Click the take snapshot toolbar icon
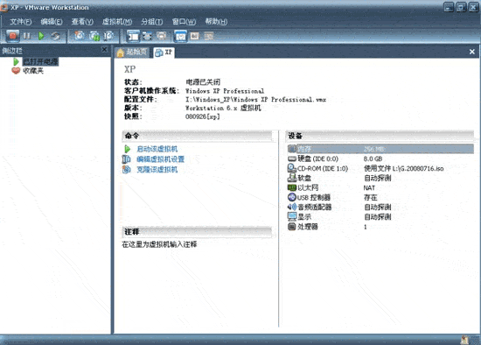 point(80,36)
